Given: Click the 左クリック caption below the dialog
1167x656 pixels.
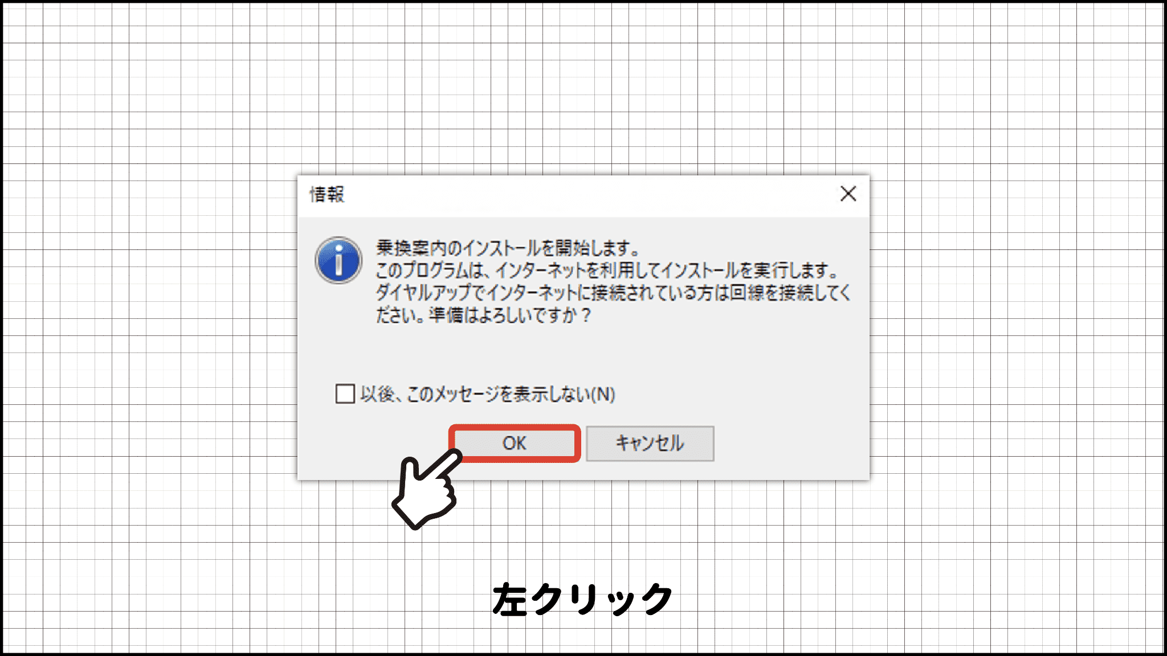Looking at the screenshot, I should 583,599.
